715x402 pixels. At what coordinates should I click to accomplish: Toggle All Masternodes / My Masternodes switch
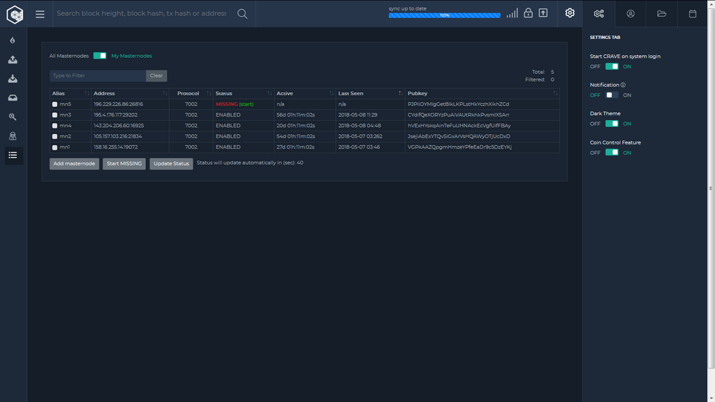[x=100, y=56]
